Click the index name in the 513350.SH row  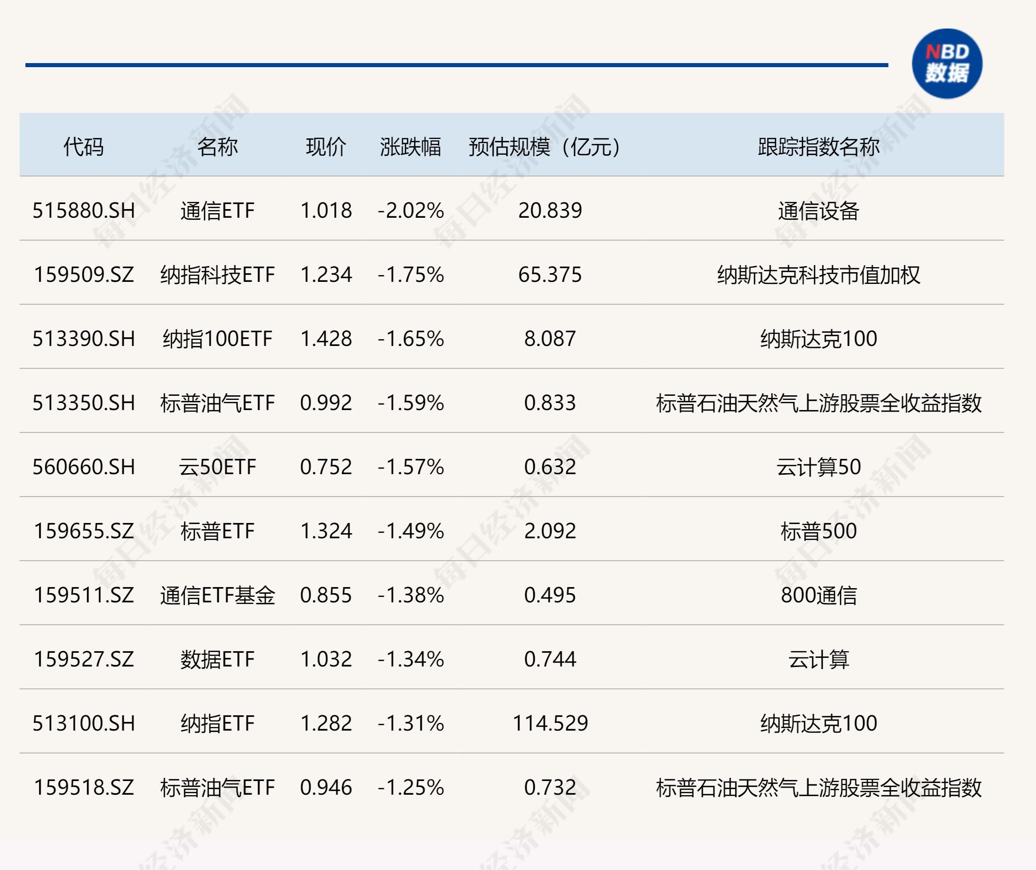pyautogui.click(x=819, y=403)
